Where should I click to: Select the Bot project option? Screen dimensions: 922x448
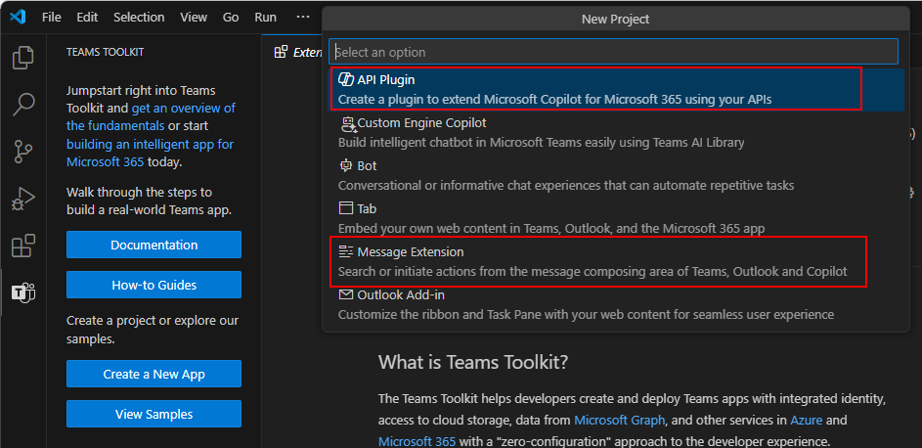[616, 175]
